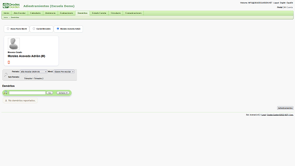
Task: Focus the deméritos search text field
Action: pos(27,93)
